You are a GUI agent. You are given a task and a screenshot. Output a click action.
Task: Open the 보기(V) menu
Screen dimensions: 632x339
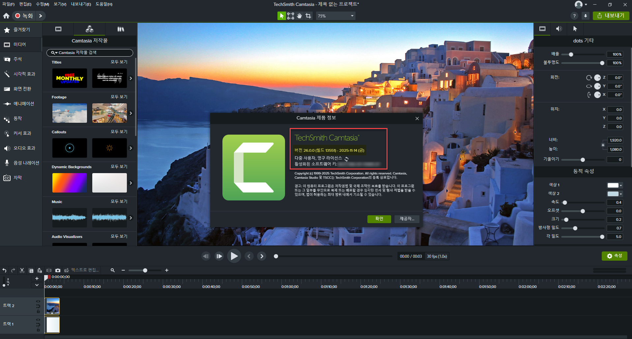pyautogui.click(x=60, y=4)
